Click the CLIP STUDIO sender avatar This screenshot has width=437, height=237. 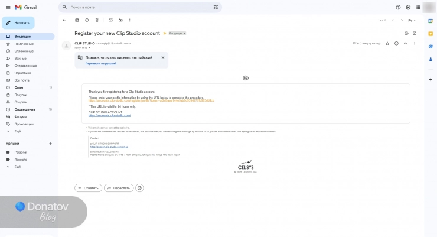tap(66, 46)
